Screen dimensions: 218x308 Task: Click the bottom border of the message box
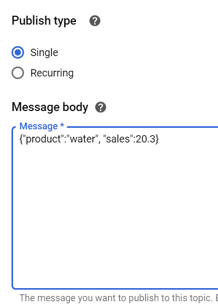click(x=115, y=289)
